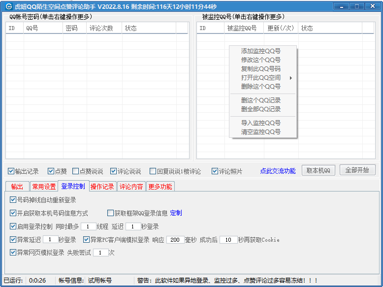Click 状态 header in monitored QQ list
The width and height of the screenshot is (383, 287).
(330, 28)
